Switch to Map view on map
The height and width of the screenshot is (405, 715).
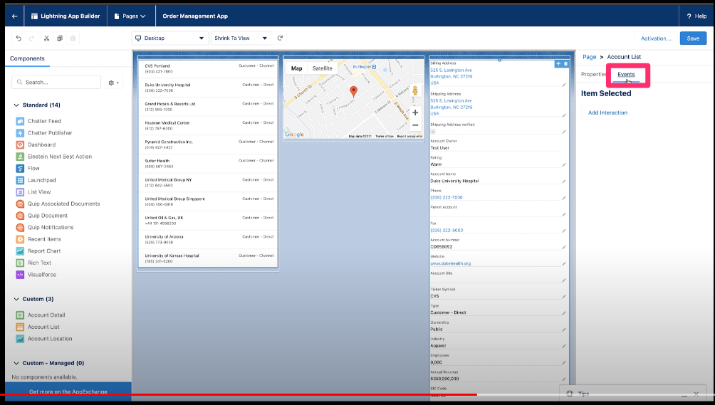[296, 68]
